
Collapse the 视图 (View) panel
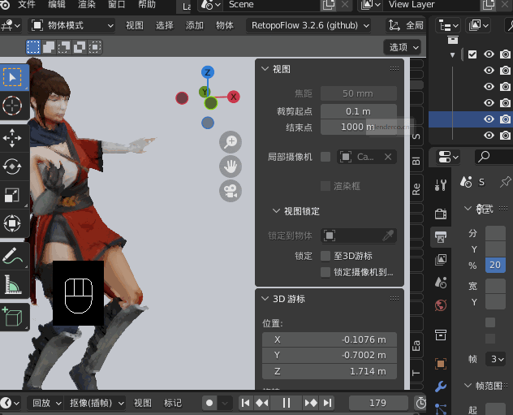(265, 69)
